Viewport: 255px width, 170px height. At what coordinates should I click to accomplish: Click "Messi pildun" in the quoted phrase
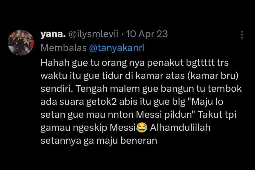tap(164, 115)
